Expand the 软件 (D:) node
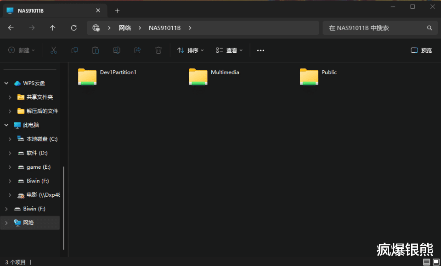Image resolution: width=441 pixels, height=266 pixels. pos(10,153)
